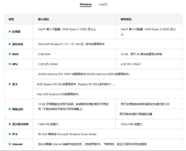The image size is (186, 151).
Task: Click the green checkmark next to RAM
Action: click(10, 54)
